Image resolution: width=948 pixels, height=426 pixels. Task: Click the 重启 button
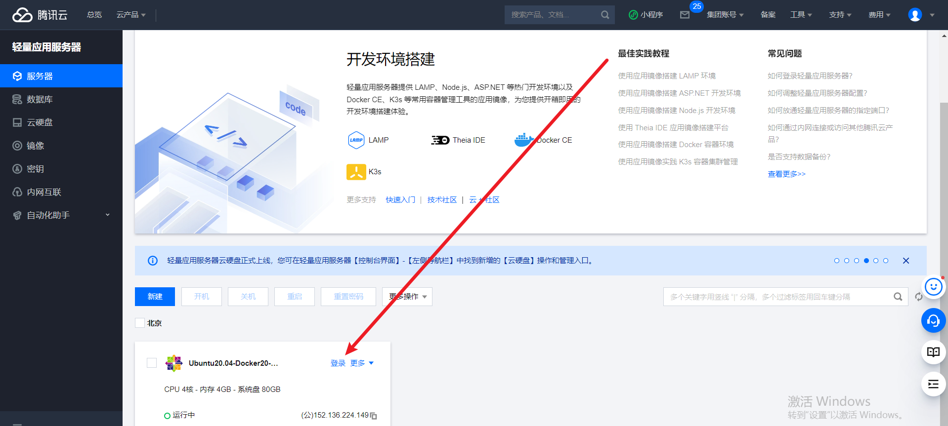[295, 297]
